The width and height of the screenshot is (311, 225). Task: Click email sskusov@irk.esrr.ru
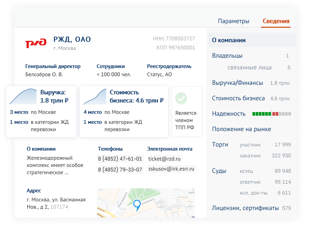tap(171, 169)
